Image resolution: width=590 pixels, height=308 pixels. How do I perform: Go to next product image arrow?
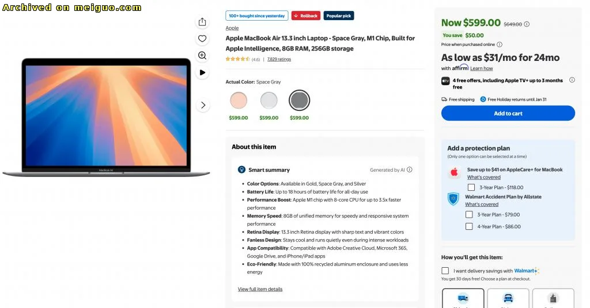pyautogui.click(x=202, y=105)
